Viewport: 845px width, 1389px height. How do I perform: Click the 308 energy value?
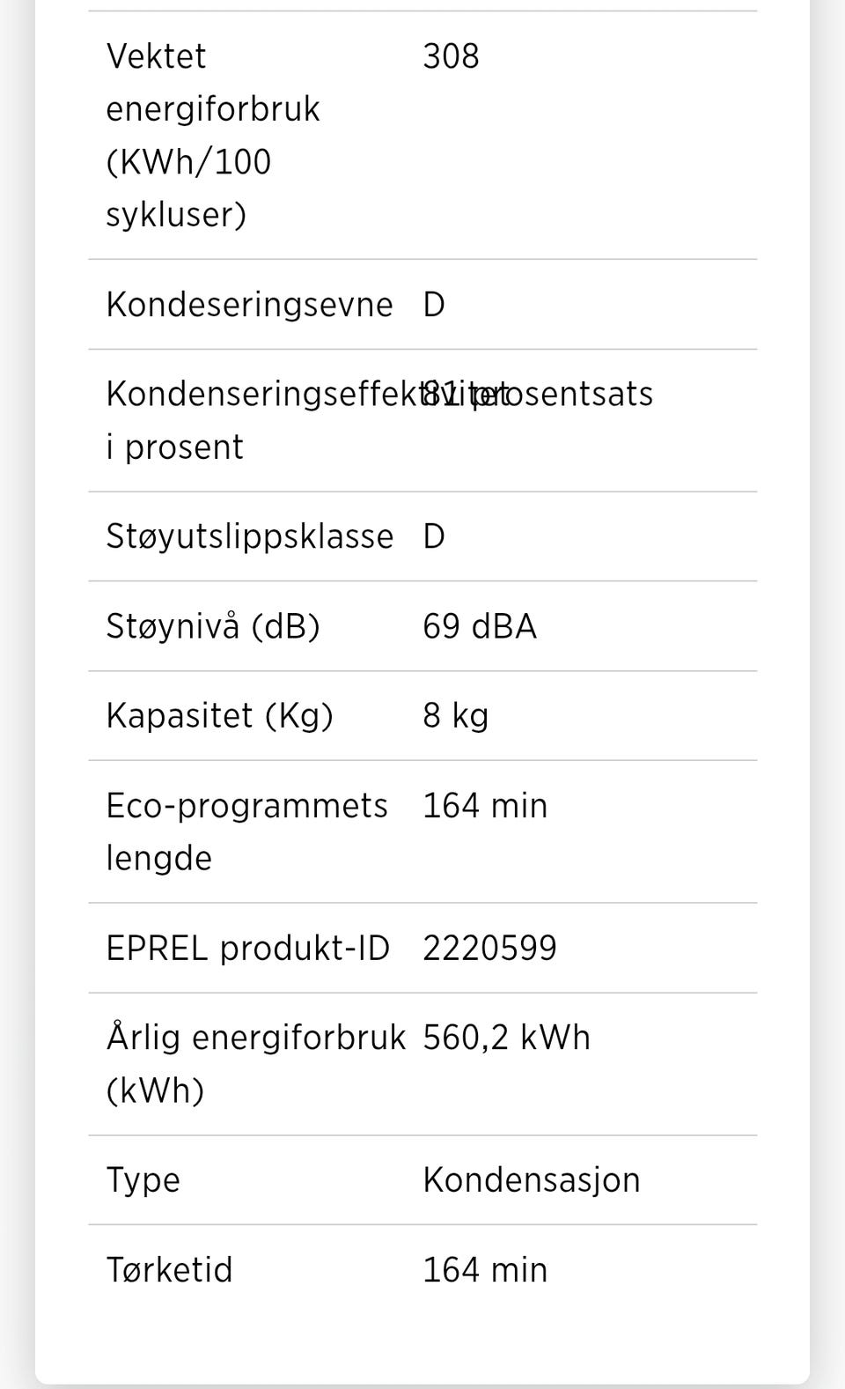pyautogui.click(x=451, y=56)
